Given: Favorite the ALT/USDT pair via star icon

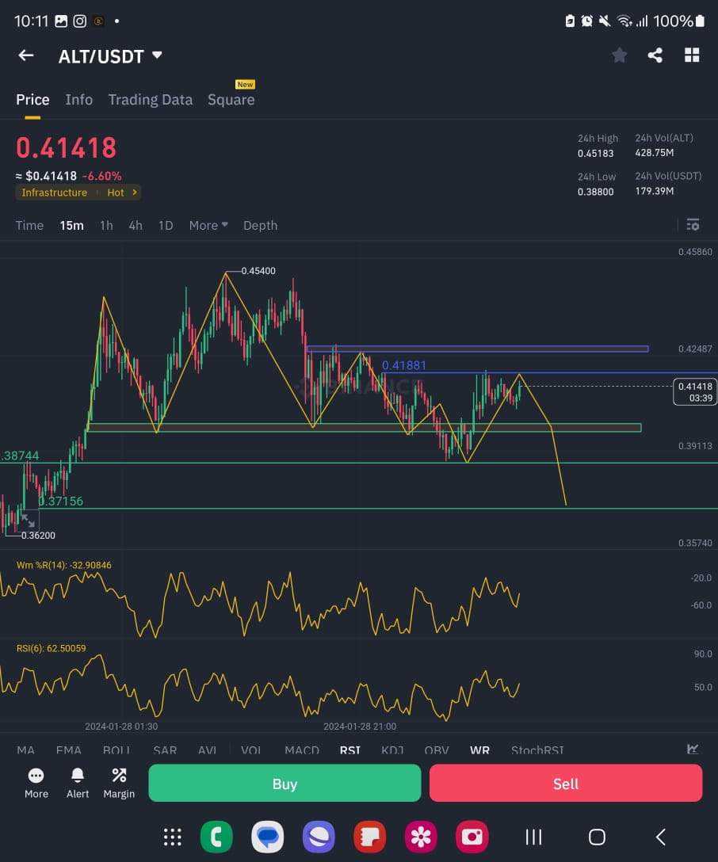Looking at the screenshot, I should pyautogui.click(x=619, y=55).
